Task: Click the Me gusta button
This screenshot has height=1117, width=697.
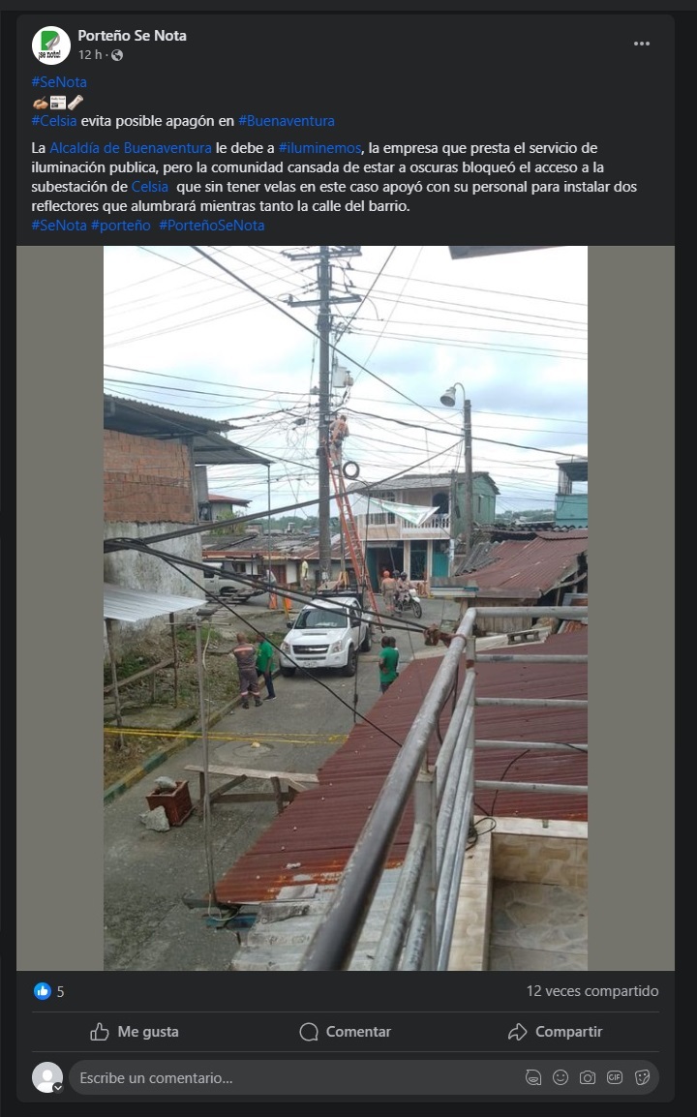Action: click(135, 1032)
